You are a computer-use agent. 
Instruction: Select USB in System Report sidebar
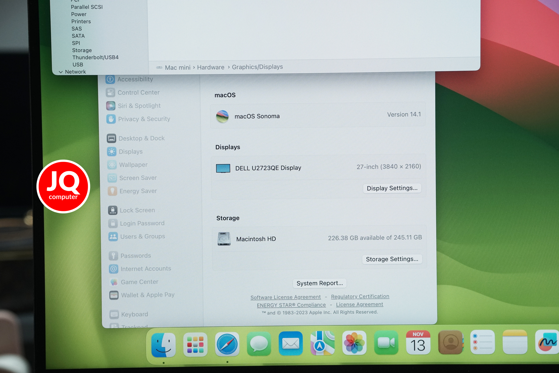[78, 65]
